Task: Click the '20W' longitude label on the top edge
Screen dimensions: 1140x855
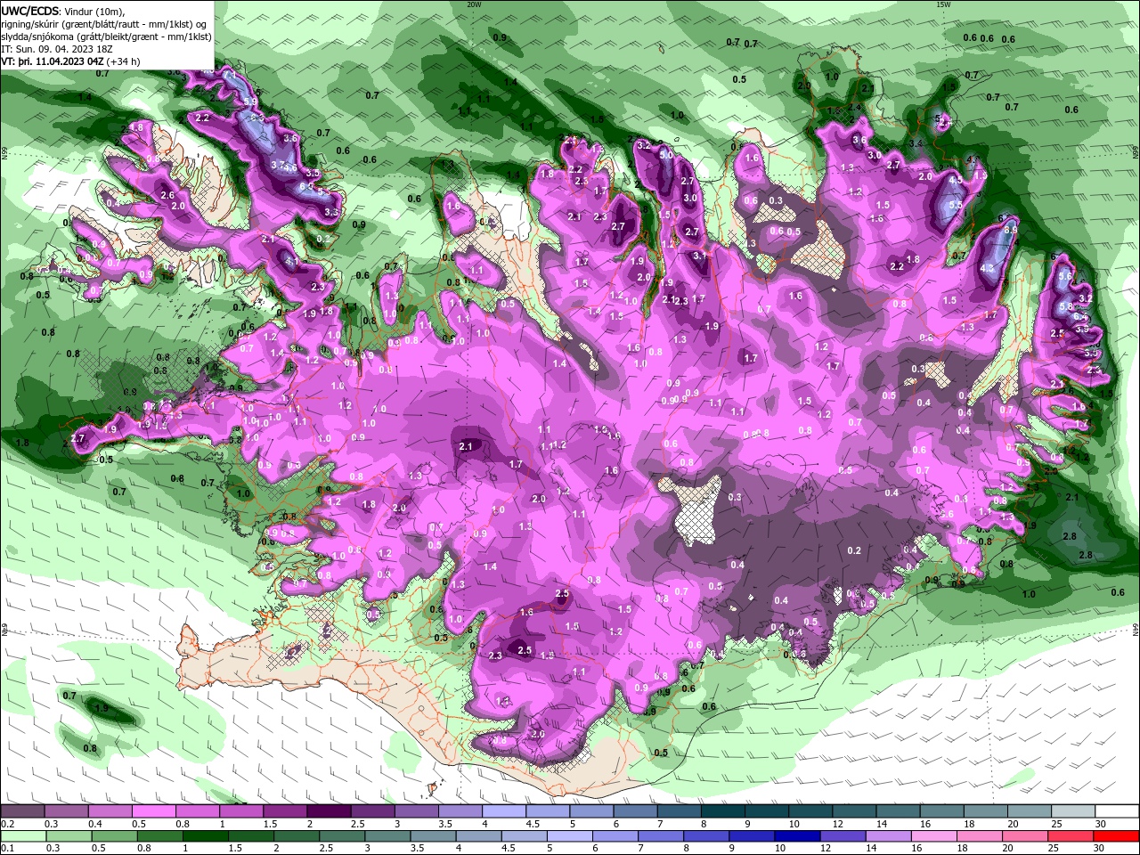Action: (473, 4)
